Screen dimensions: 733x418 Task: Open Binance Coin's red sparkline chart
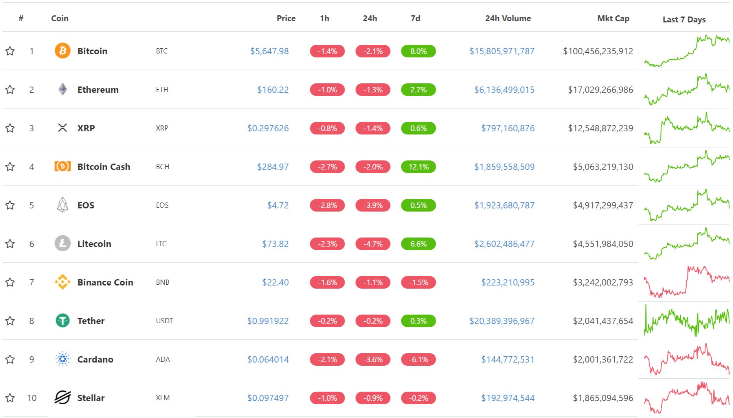[687, 282]
